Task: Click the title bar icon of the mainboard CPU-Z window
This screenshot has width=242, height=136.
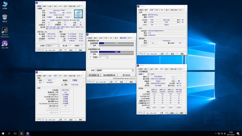Action: [138, 6]
